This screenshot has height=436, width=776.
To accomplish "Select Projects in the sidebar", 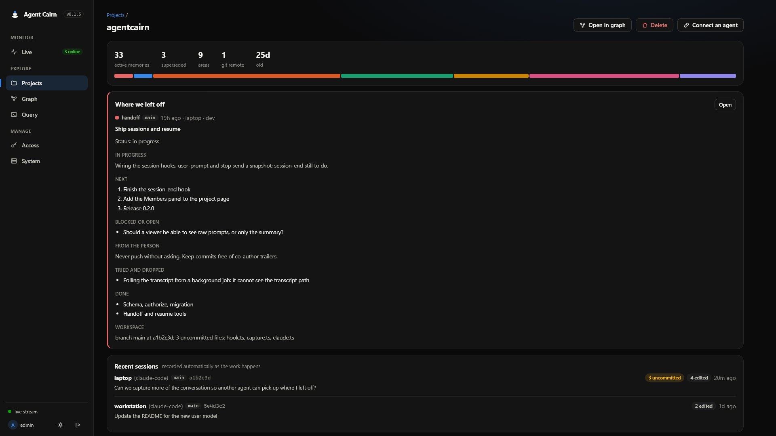I will (46, 83).
